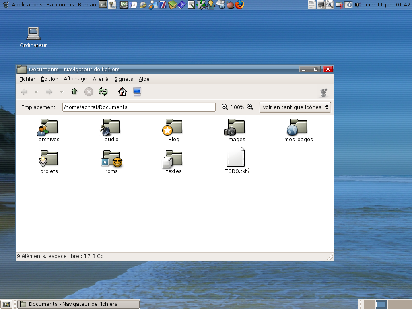The width and height of the screenshot is (412, 309).
Task: Click the Documents taskbar window button
Action: (x=78, y=304)
